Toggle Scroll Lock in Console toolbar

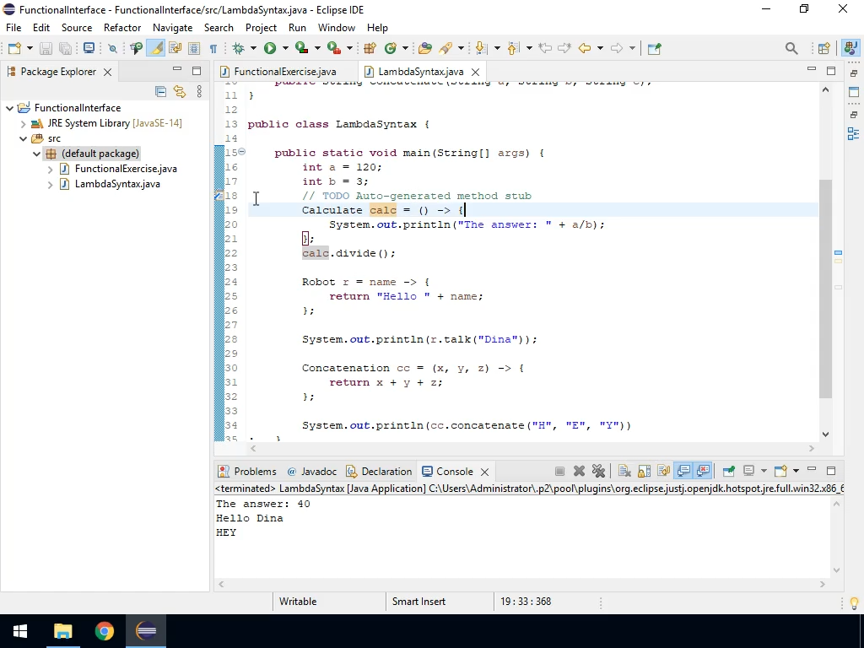click(645, 472)
